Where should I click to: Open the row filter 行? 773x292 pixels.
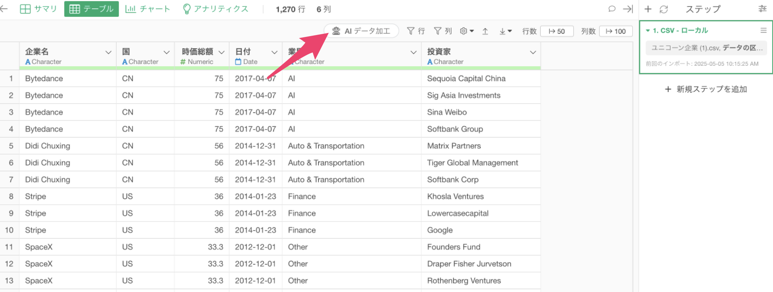coord(416,31)
